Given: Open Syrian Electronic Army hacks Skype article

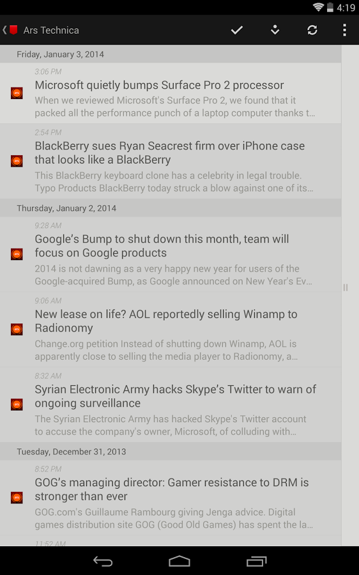Looking at the screenshot, I should [171, 405].
